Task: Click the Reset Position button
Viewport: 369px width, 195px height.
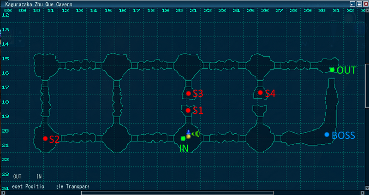Action: (x=29, y=187)
